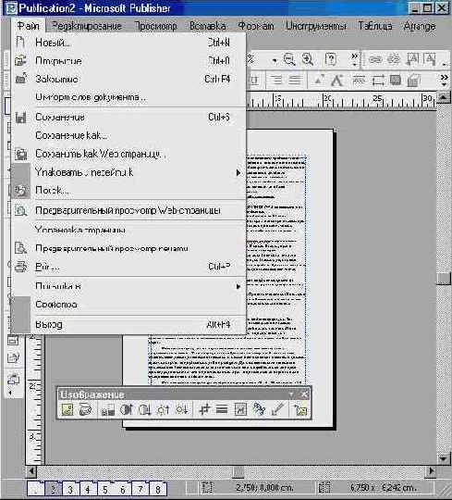Click the vertical scrollbar down arrow
452x500 pixels.
pos(444,459)
